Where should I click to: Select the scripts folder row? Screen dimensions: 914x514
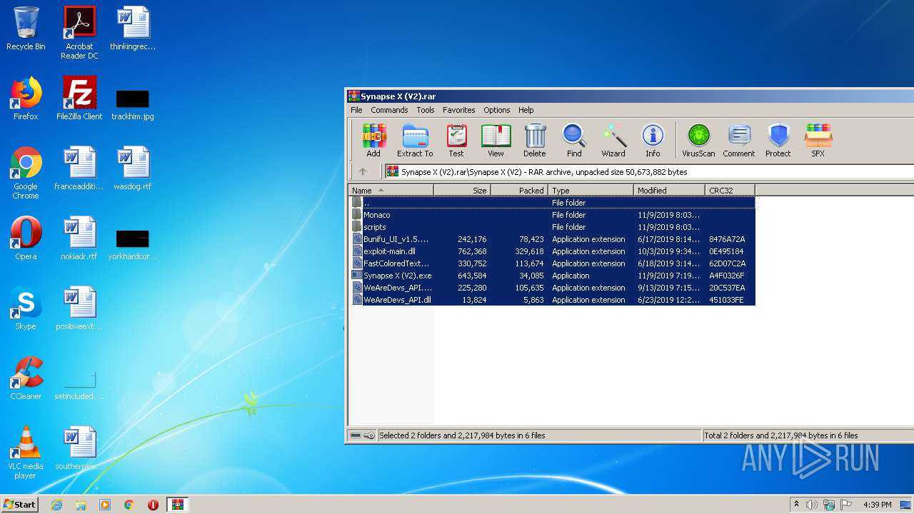coord(552,227)
